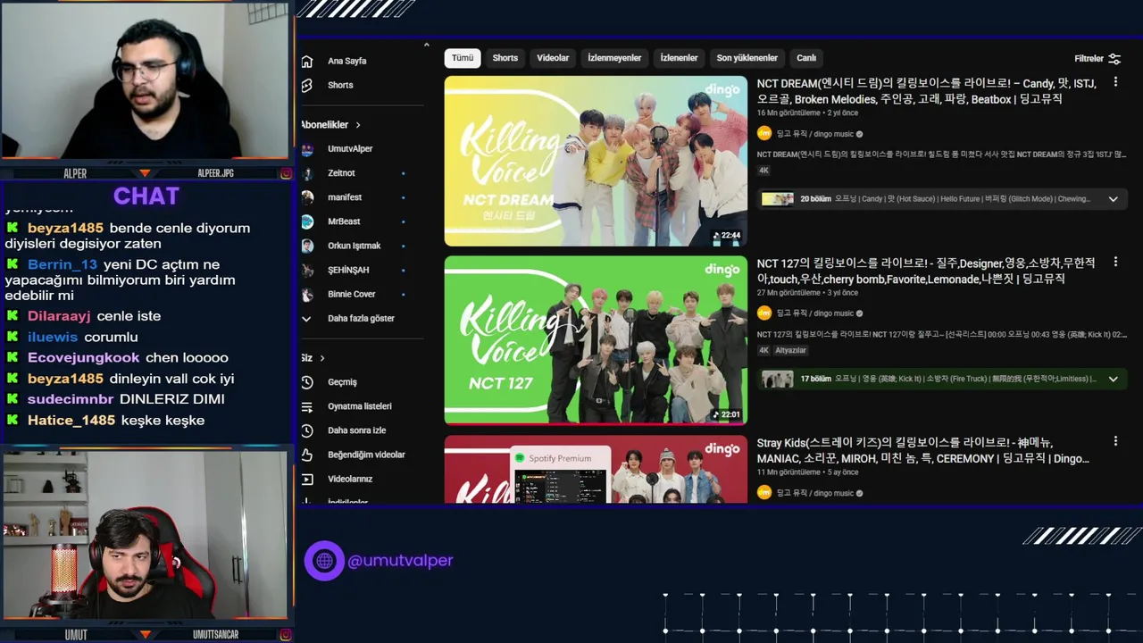
Task: Click the Altyazılar badge on the NCT 127 video
Action: click(x=790, y=351)
